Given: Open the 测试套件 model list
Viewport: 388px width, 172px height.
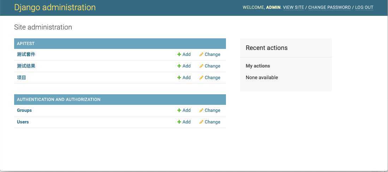Looking at the screenshot, I should (26, 55).
